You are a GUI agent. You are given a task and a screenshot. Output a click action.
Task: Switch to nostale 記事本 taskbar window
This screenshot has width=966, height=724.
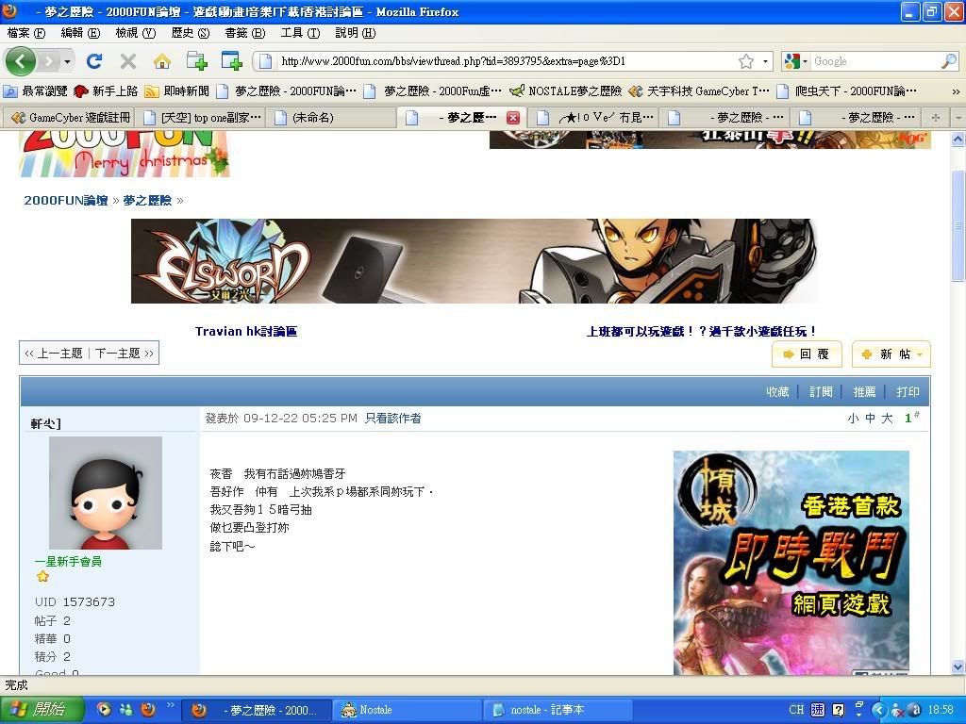(558, 710)
